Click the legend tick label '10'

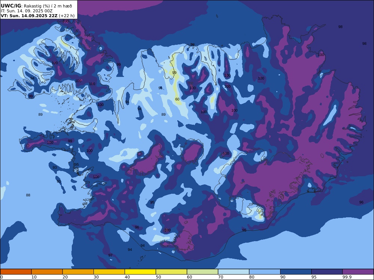[34, 277]
